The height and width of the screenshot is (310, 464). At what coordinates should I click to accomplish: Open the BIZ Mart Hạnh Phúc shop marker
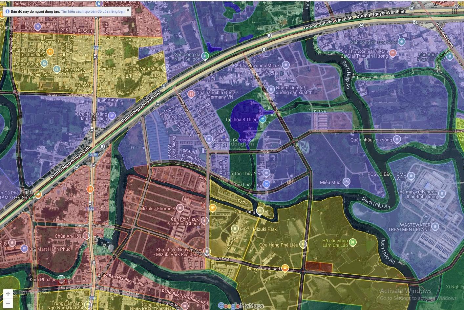point(24,249)
